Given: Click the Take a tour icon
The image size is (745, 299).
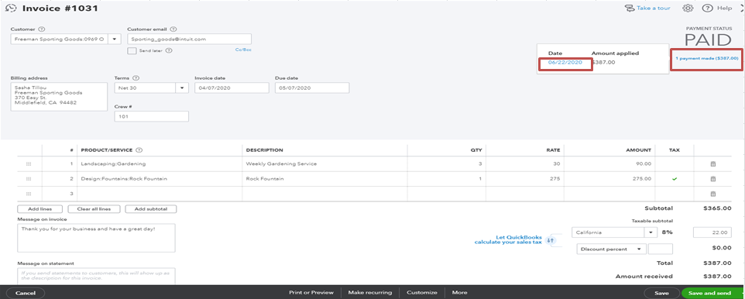Looking at the screenshot, I should click(629, 8).
